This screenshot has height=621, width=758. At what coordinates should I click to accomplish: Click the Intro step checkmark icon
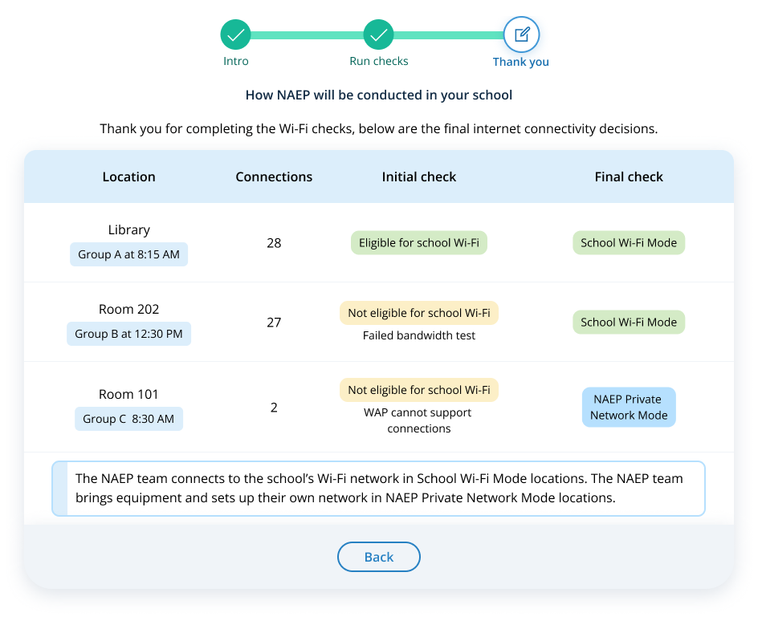(236, 34)
